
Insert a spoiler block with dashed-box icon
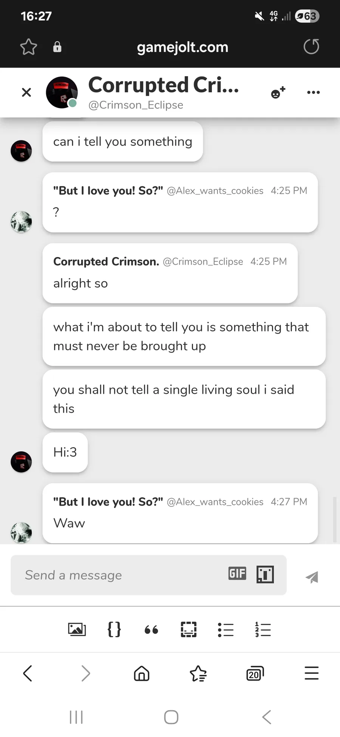point(189,629)
